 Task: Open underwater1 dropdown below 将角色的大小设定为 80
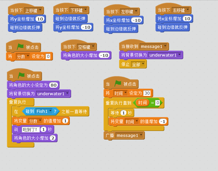(x=53, y=94)
